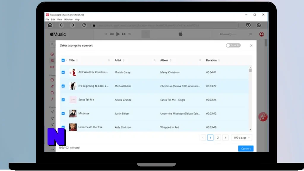Viewport: 304px width, 171px height.
Task: Click the URL address bar
Action: point(165,25)
